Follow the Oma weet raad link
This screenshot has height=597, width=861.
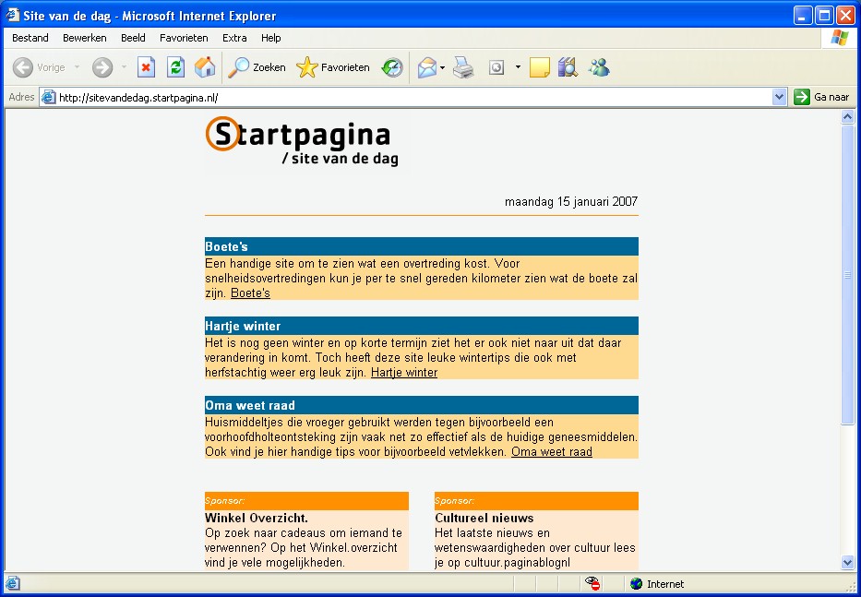(x=551, y=451)
